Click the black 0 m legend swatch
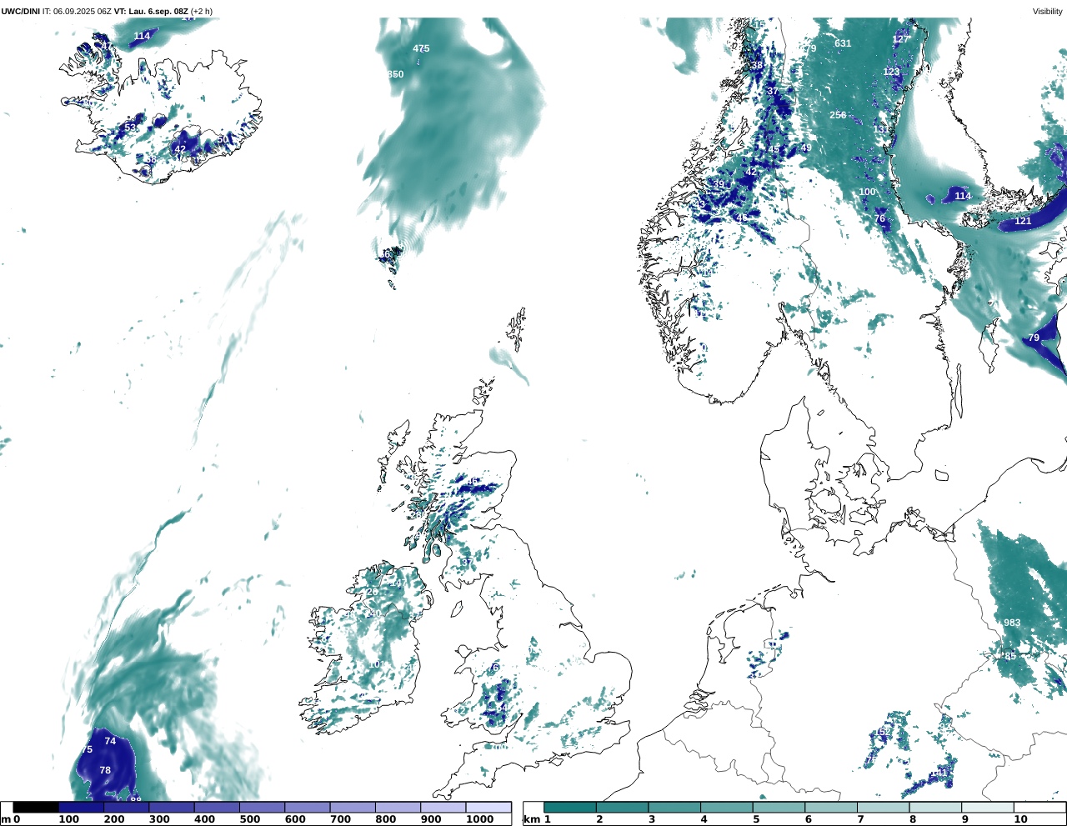The height and width of the screenshot is (826, 1067). [36, 807]
